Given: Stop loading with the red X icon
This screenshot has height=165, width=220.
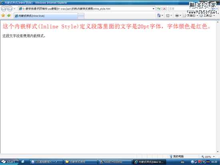Looking at the screenshot, I should click(x=164, y=9).
